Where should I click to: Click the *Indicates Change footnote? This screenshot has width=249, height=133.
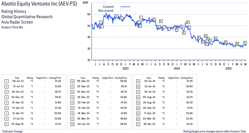point(12,131)
